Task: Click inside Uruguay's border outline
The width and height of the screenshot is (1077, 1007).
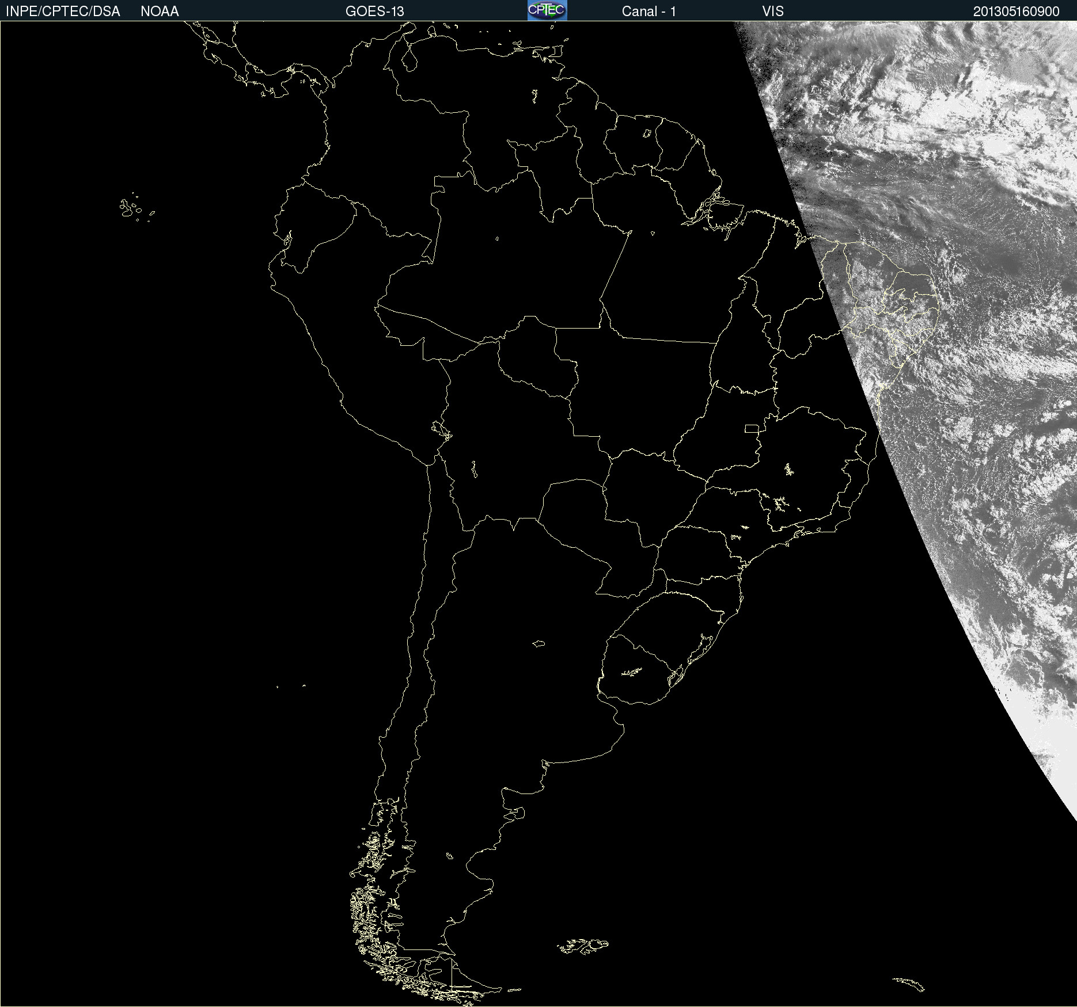Action: [x=639, y=670]
